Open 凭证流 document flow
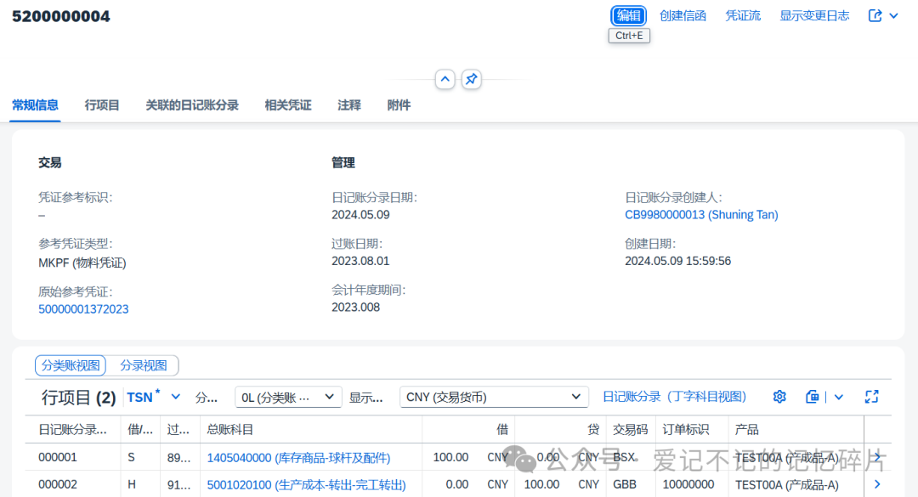918x497 pixels. tap(743, 16)
